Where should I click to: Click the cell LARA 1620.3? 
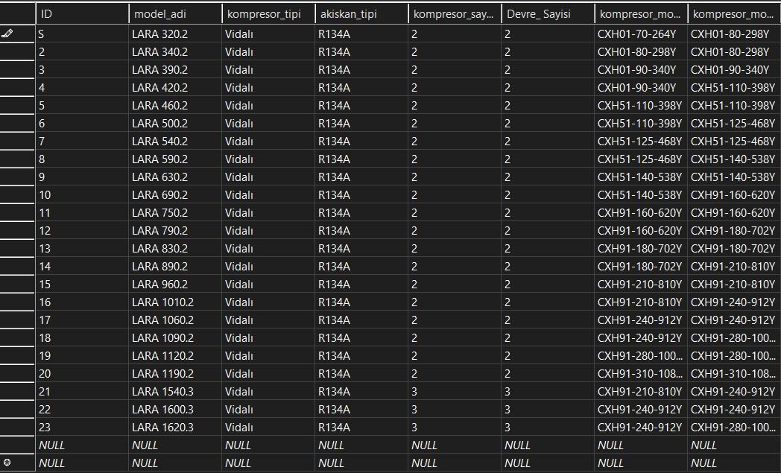[175, 428]
